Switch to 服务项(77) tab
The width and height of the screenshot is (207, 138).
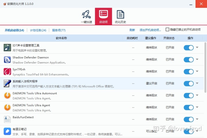click(x=59, y=30)
